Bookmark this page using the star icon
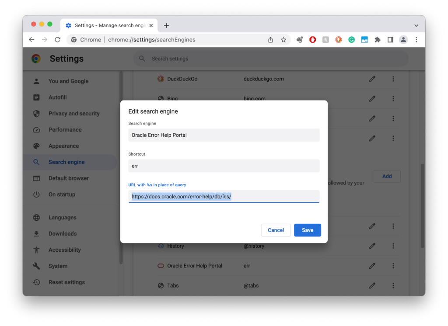448x326 pixels. pyautogui.click(x=283, y=39)
